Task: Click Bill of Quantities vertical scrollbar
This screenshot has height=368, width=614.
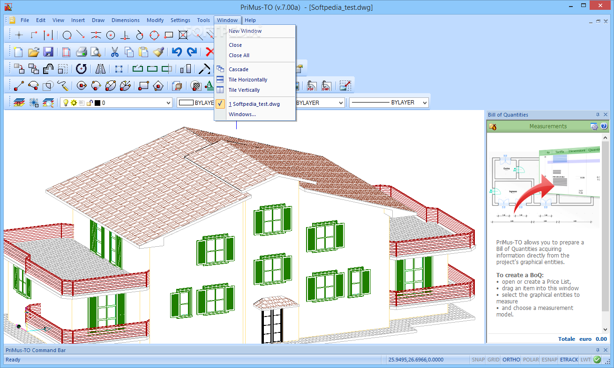Action: point(605,233)
